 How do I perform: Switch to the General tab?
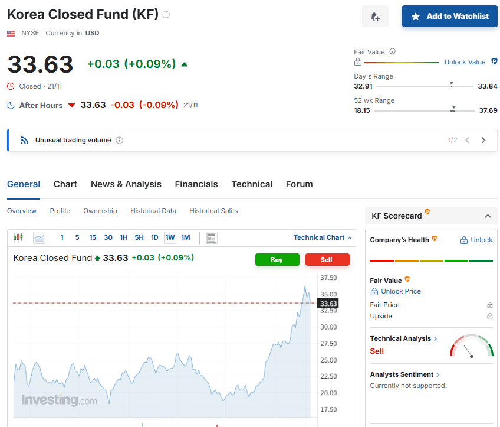coord(24,184)
